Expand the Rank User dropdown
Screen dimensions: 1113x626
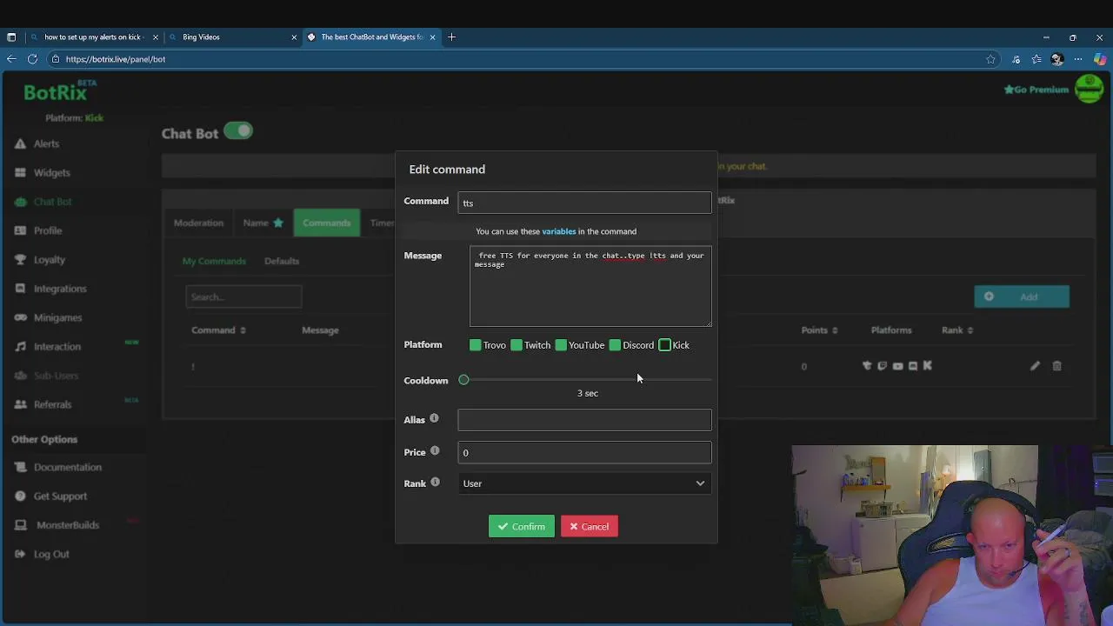pyautogui.click(x=584, y=483)
